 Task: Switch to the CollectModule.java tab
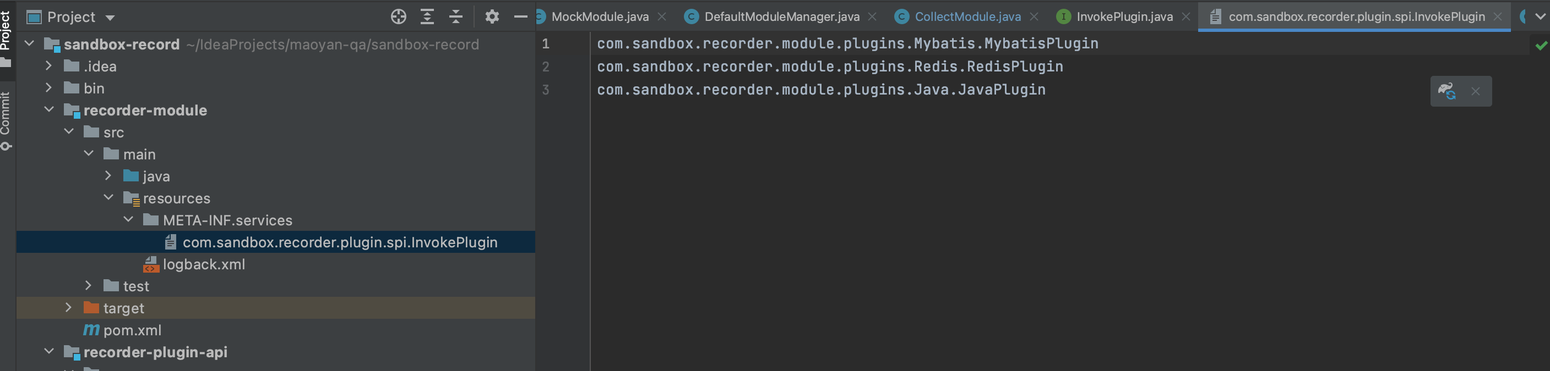pyautogui.click(x=967, y=17)
